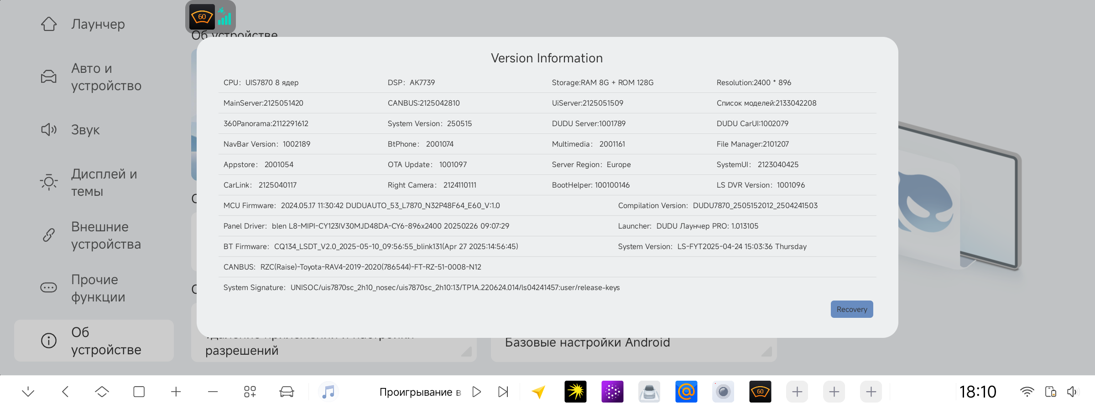Open recent apps square icon
The height and width of the screenshot is (408, 1095).
pyautogui.click(x=139, y=392)
